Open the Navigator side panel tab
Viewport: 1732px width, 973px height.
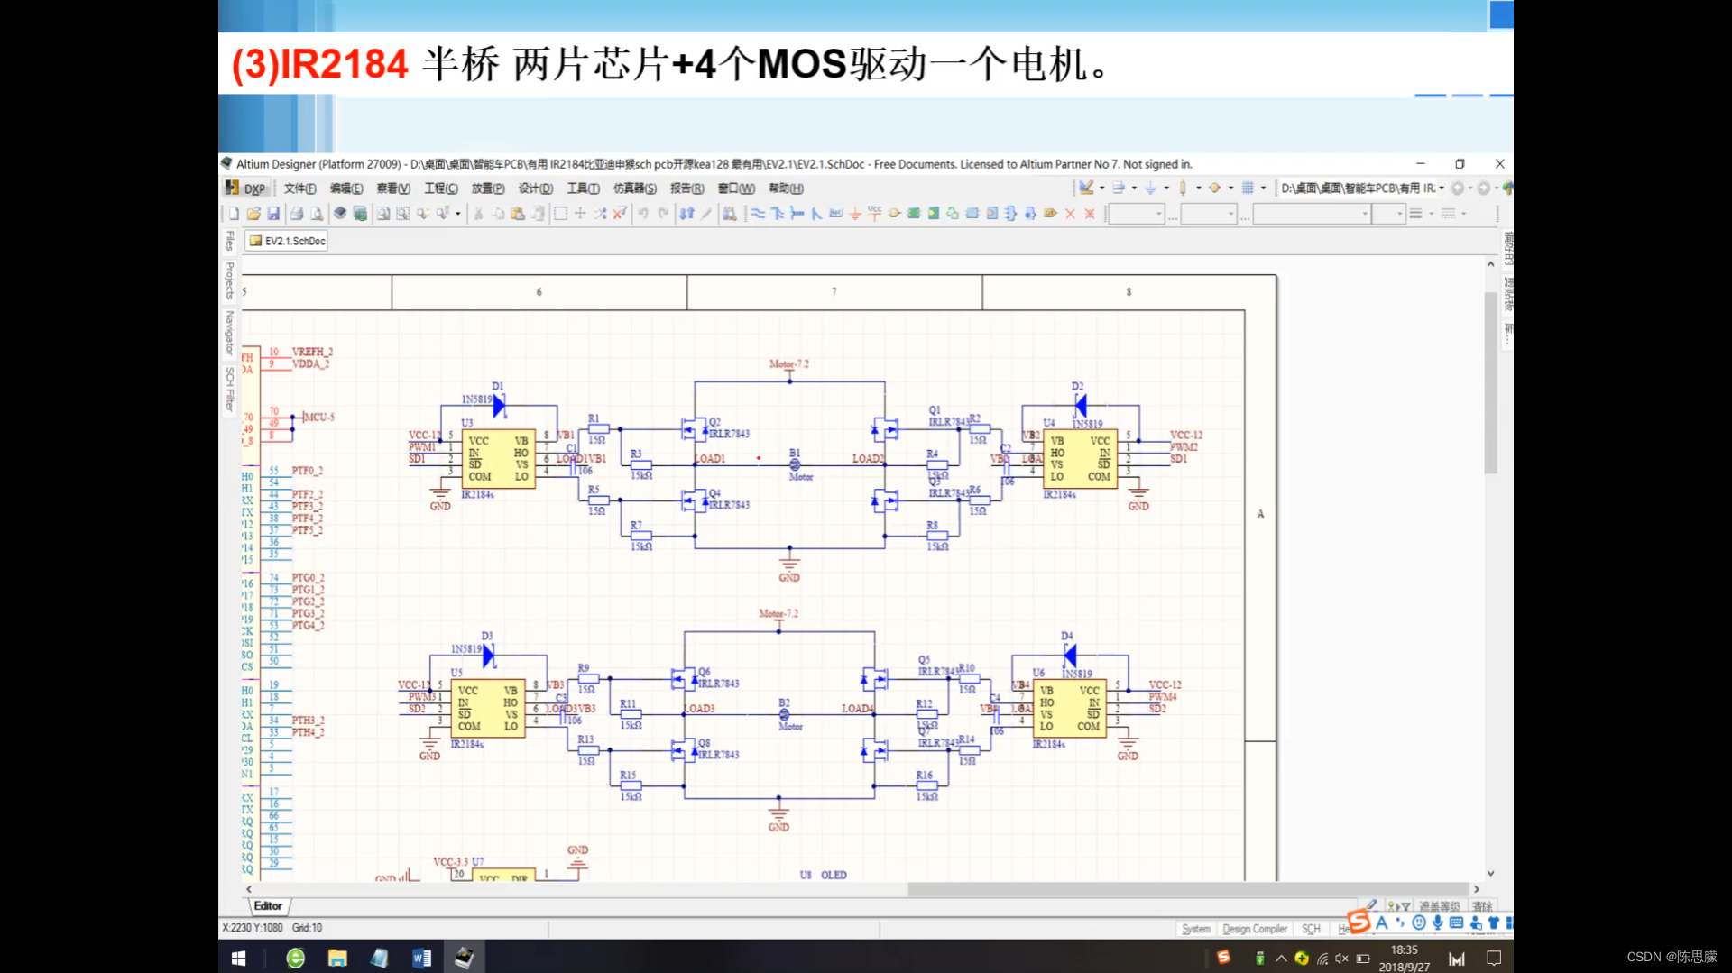tap(230, 333)
